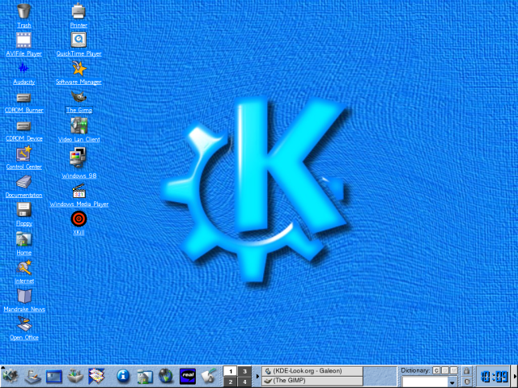Screen dimensions: 518x388
Task: Switch to virtual desktop 4
Action: [x=244, y=382]
